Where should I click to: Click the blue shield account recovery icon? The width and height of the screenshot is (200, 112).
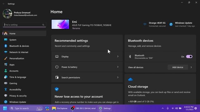[x=57, y=89]
